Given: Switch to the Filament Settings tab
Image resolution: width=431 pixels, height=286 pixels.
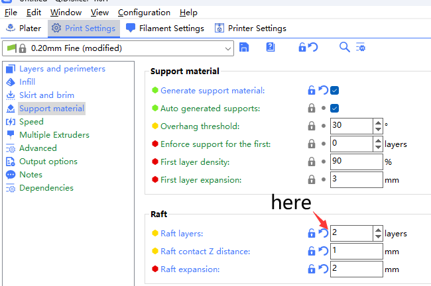Looking at the screenshot, I should point(164,28).
